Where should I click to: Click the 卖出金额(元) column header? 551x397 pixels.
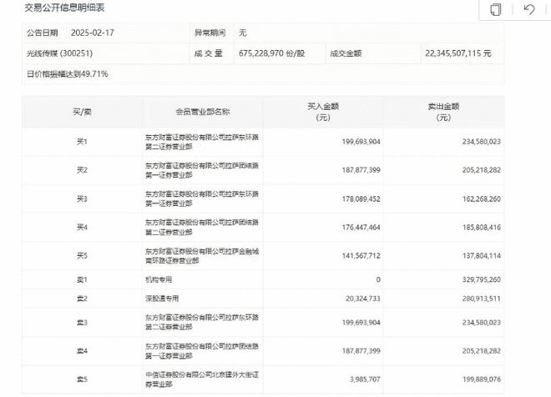(443, 112)
